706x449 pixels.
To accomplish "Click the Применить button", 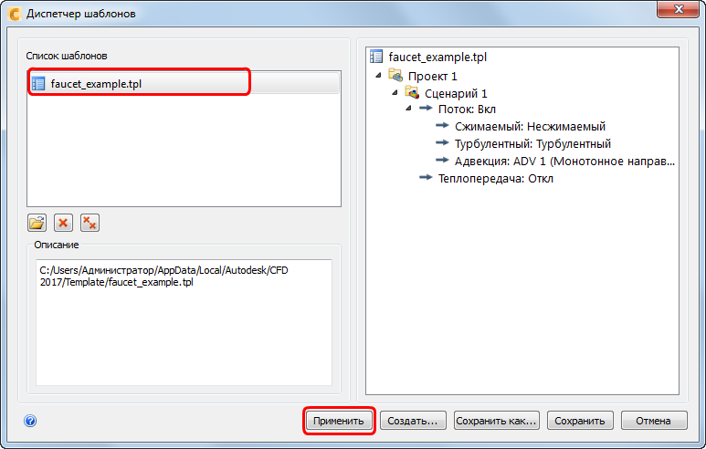I will (339, 421).
